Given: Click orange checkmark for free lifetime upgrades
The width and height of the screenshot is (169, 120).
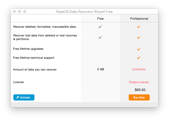Looking at the screenshot, I should pos(139,49).
